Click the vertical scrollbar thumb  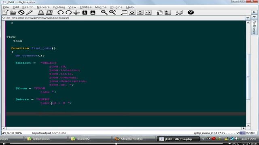248,77
